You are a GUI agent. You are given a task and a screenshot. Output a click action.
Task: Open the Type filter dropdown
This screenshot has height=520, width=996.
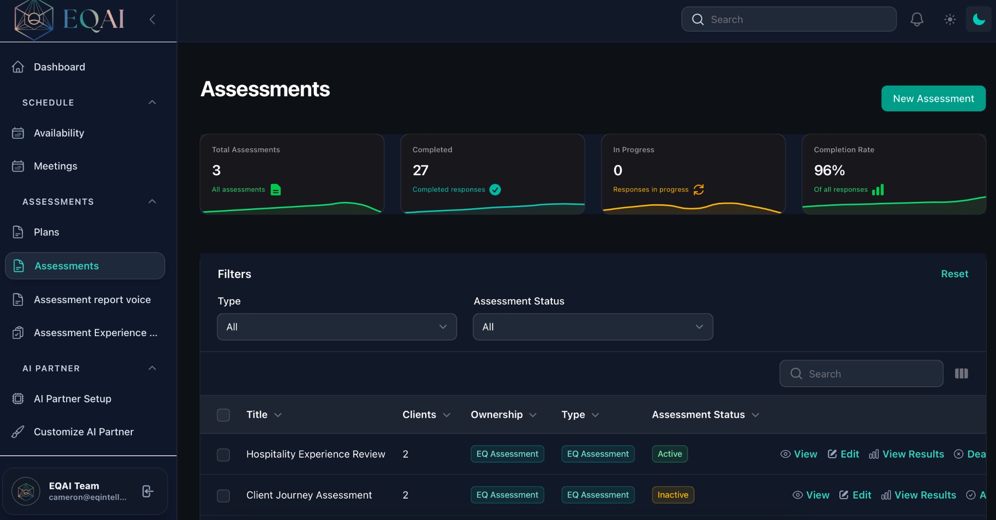click(337, 327)
